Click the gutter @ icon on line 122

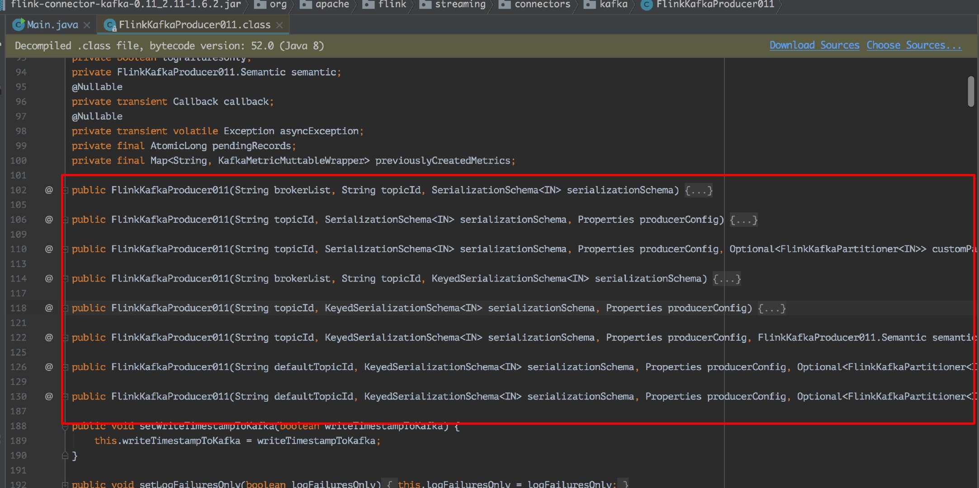coord(48,338)
